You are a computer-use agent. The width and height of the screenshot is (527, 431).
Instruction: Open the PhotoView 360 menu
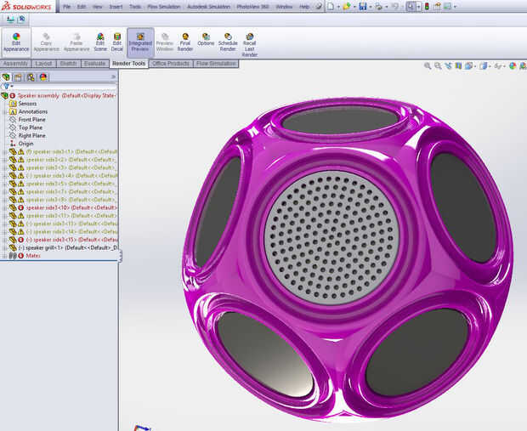pos(252,7)
